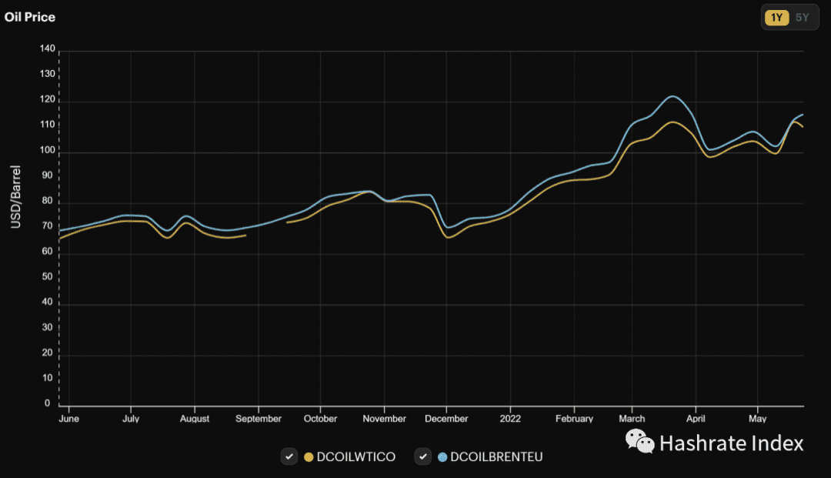Click the Oil Price chart title
This screenshot has width=831, height=478.
[30, 17]
